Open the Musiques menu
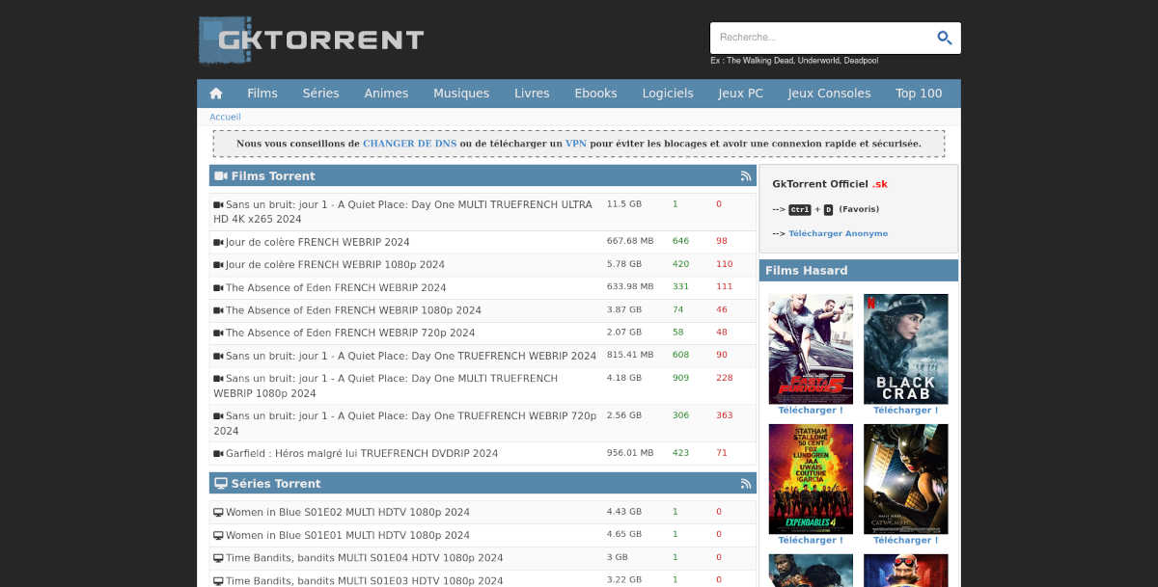1158x587 pixels. pyautogui.click(x=461, y=93)
